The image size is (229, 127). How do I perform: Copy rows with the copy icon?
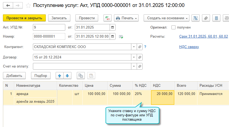pyautogui.click(x=81, y=76)
